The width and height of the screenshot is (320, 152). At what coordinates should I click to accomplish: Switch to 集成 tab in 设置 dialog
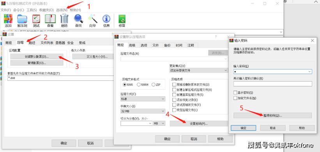[x=82, y=43]
